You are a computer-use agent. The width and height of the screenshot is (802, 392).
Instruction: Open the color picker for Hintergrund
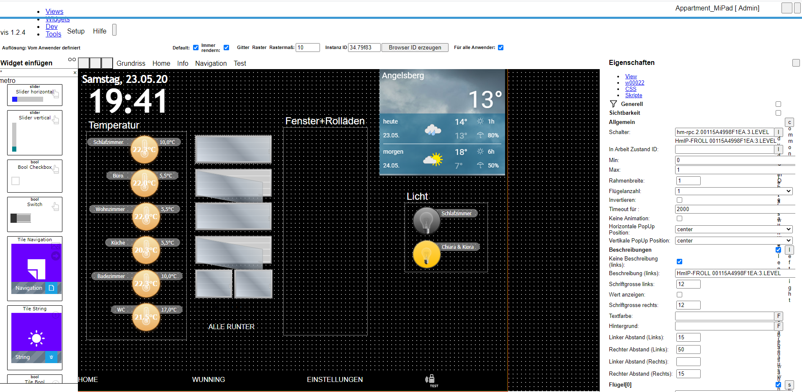click(778, 326)
